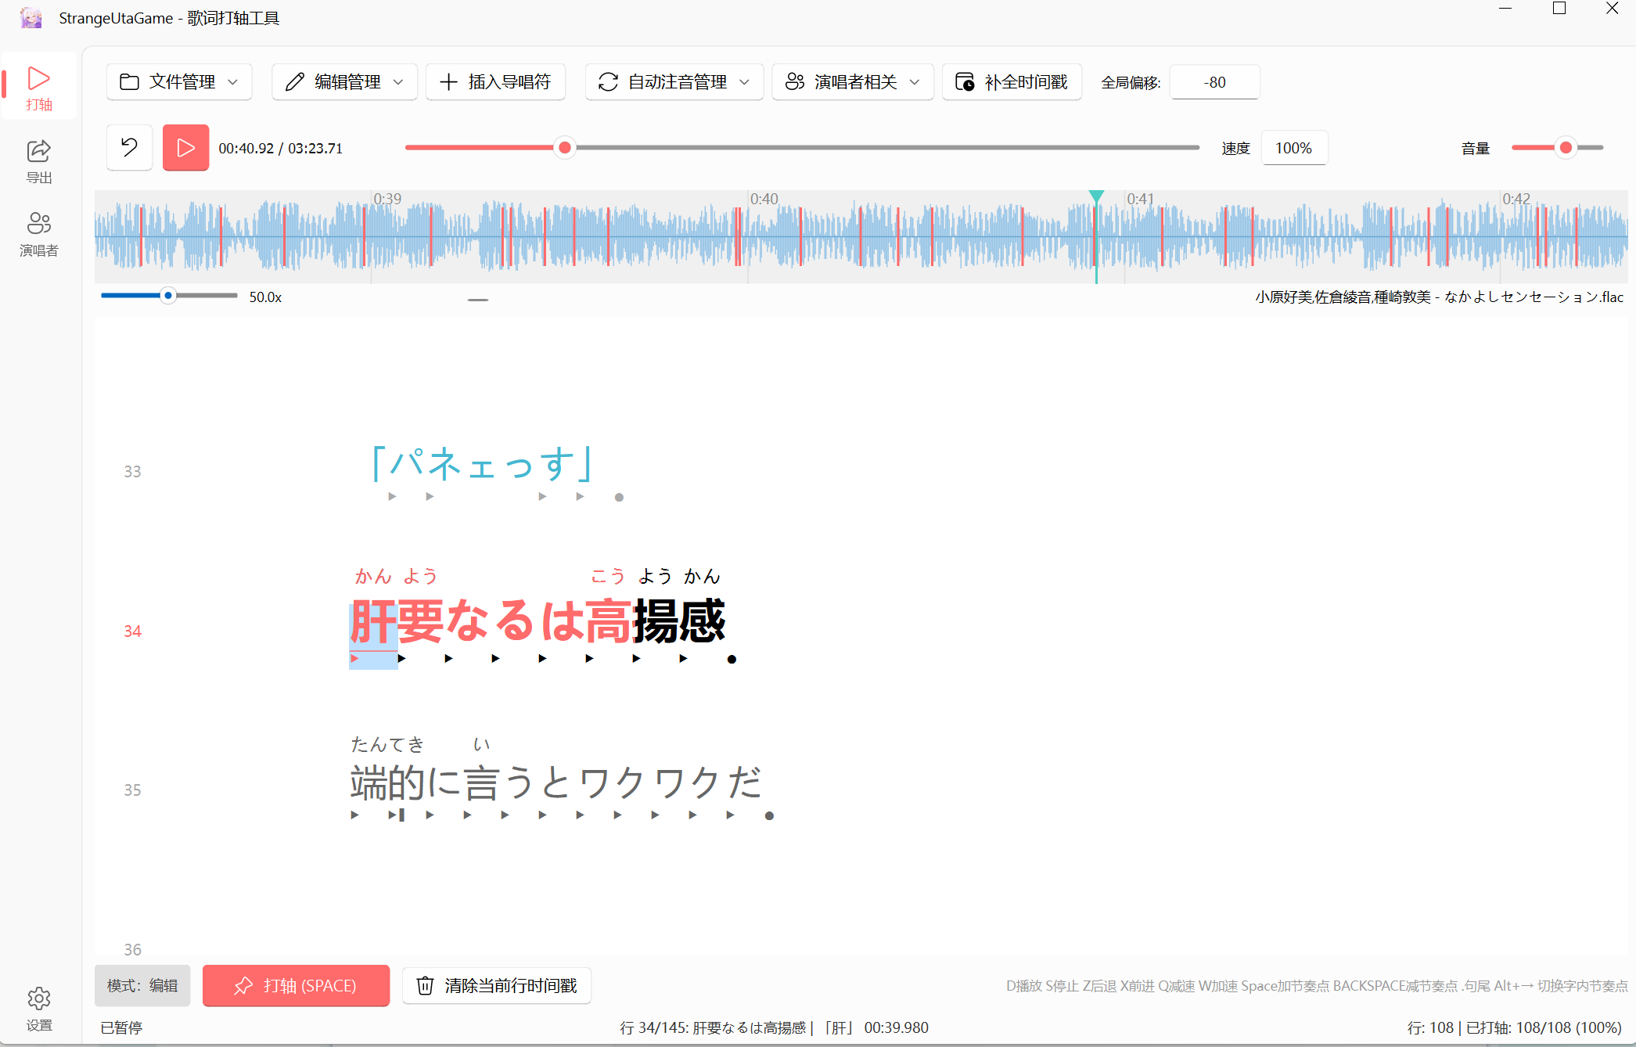Click the refresh icon in 自动注音管理
1636x1047 pixels.
(x=608, y=82)
